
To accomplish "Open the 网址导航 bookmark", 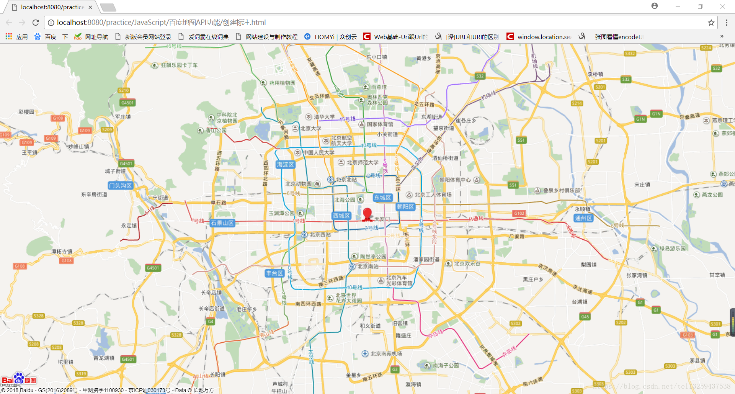I will (91, 37).
